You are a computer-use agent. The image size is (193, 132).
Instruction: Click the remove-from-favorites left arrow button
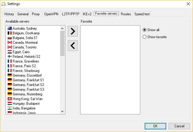click(72, 45)
